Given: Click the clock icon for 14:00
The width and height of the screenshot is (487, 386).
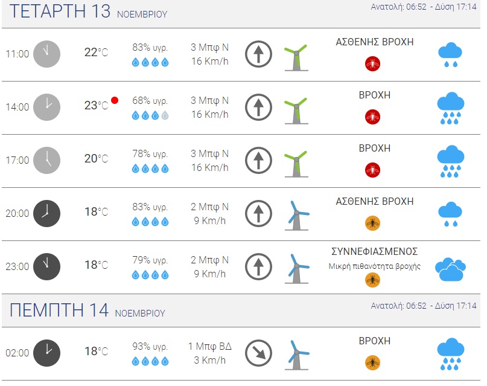Looking at the screenshot, I should pyautogui.click(x=46, y=108).
